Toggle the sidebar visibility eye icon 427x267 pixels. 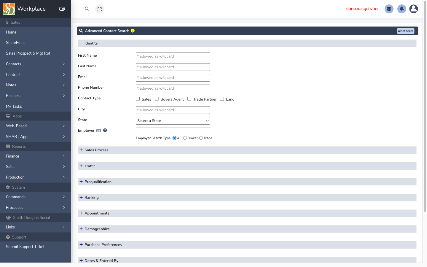tap(62, 9)
